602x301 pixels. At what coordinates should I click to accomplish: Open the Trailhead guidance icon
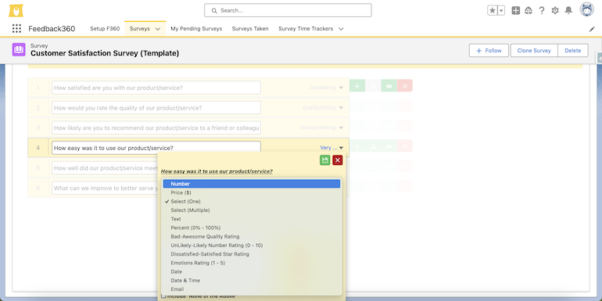click(529, 11)
